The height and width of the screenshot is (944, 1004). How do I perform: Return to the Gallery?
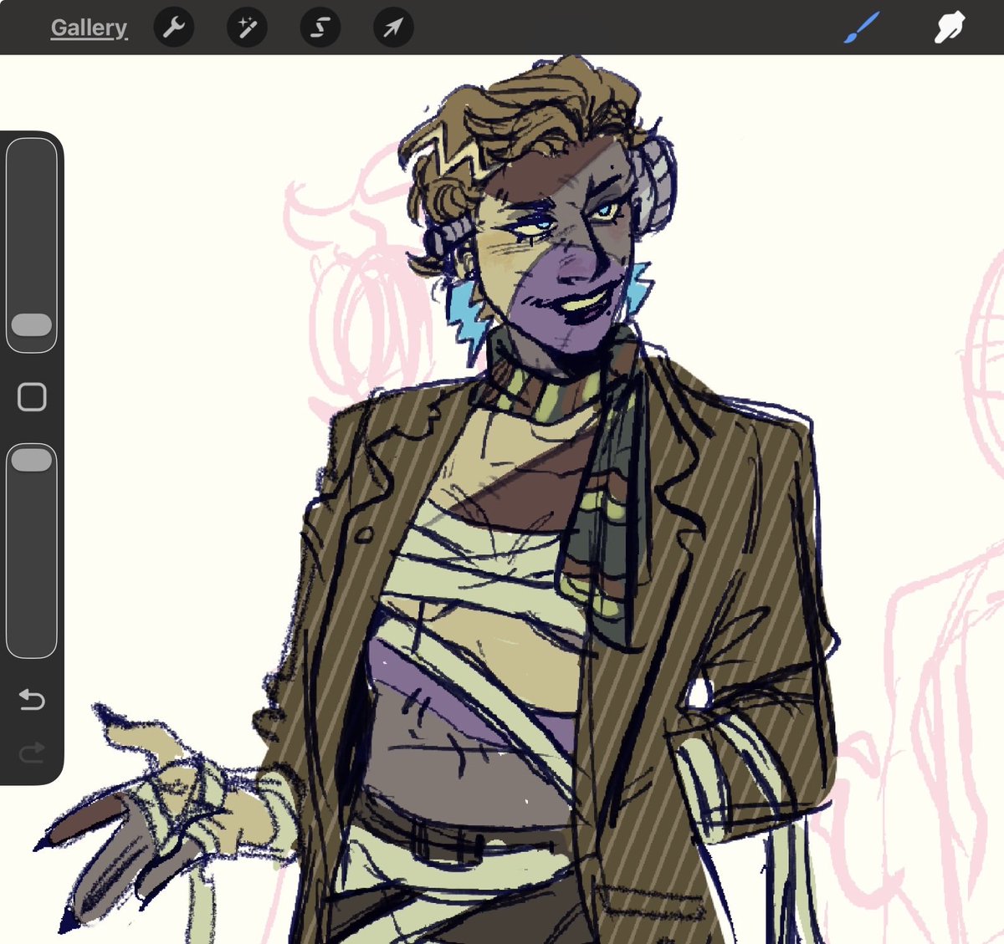tap(89, 28)
